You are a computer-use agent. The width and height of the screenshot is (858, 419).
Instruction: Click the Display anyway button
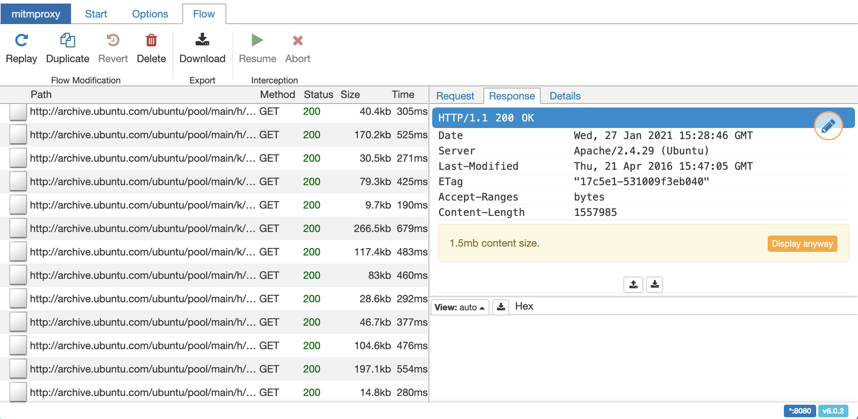click(x=802, y=244)
